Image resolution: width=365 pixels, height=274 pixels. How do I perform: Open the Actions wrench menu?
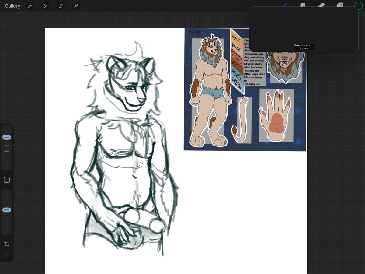click(x=30, y=6)
